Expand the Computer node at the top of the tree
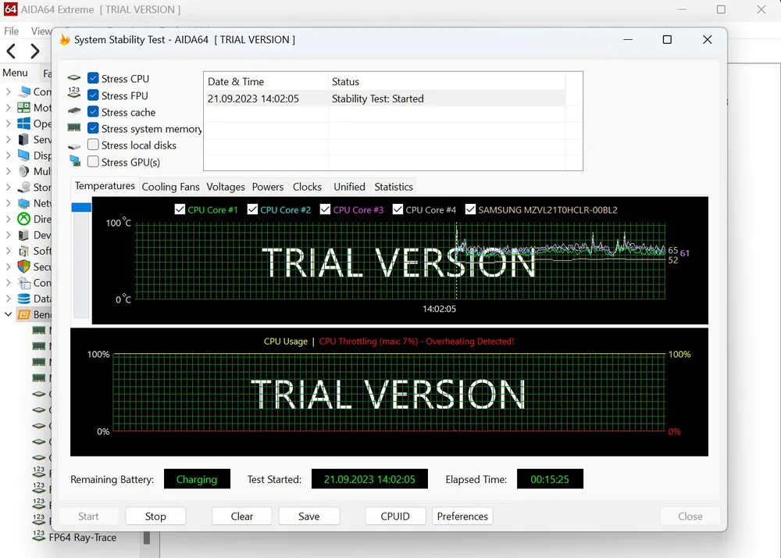This screenshot has width=781, height=558. [9, 91]
